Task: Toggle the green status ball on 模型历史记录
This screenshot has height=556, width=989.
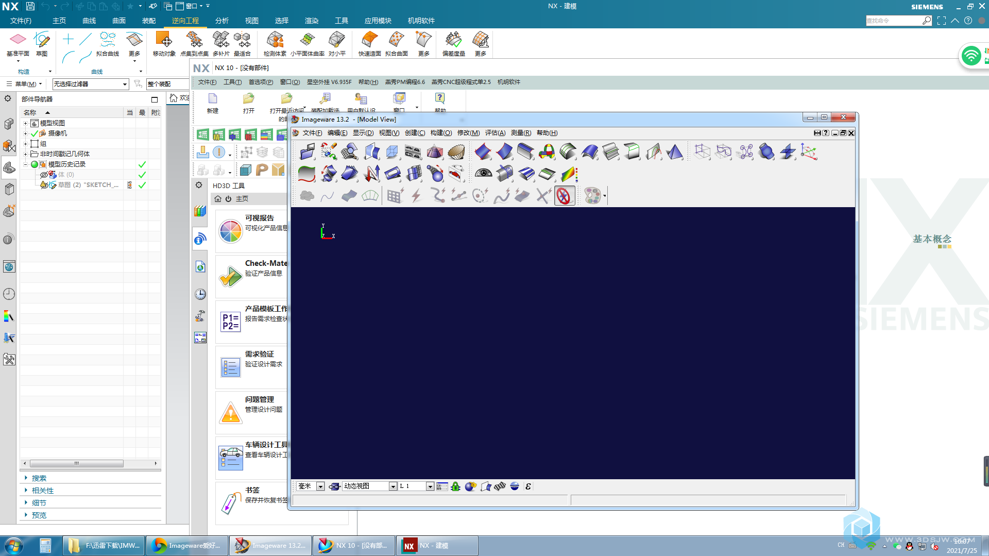Action: (35, 164)
